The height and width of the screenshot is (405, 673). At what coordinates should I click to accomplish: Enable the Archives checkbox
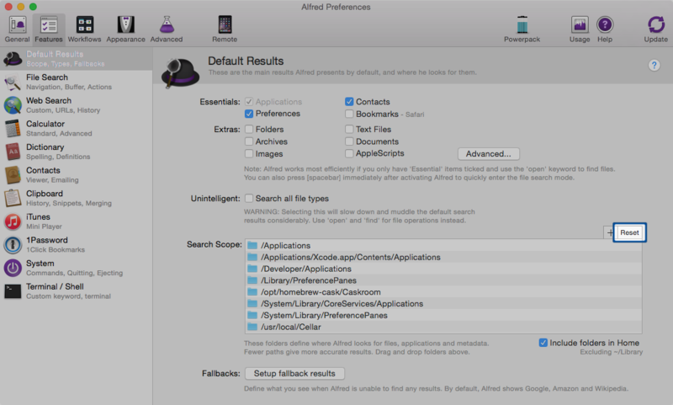pos(249,141)
